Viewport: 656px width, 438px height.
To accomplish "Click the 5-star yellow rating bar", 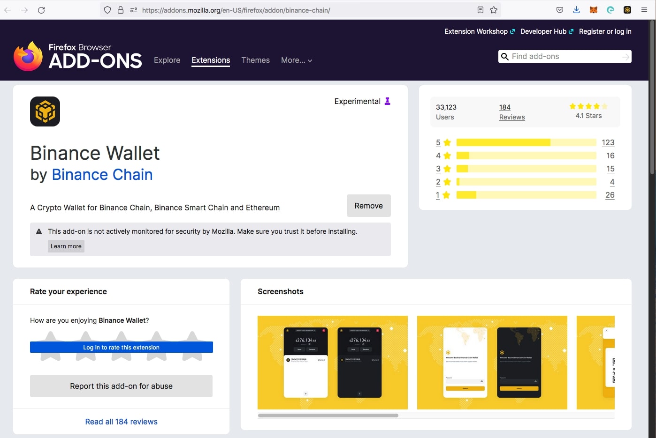I will pos(526,142).
